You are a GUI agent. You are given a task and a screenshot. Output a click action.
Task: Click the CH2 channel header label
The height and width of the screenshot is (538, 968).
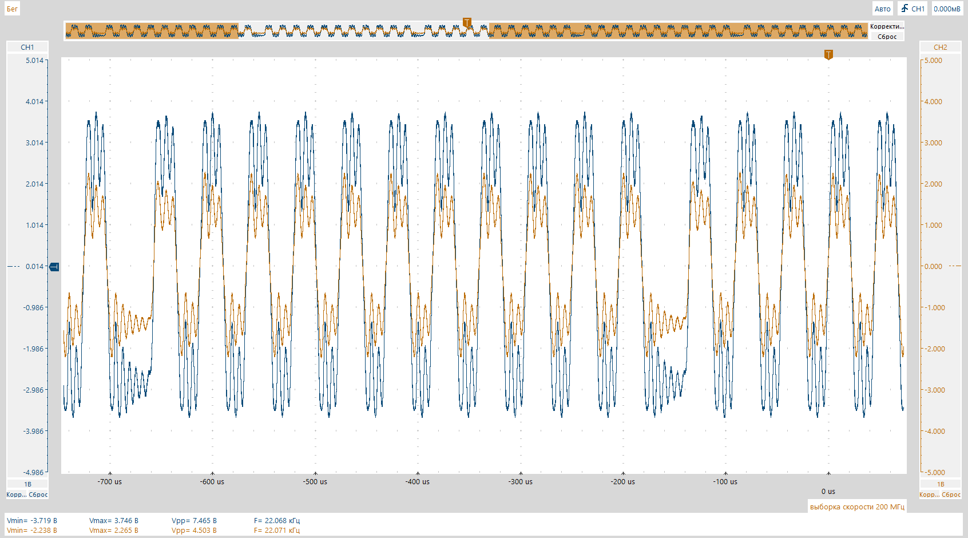click(x=940, y=47)
